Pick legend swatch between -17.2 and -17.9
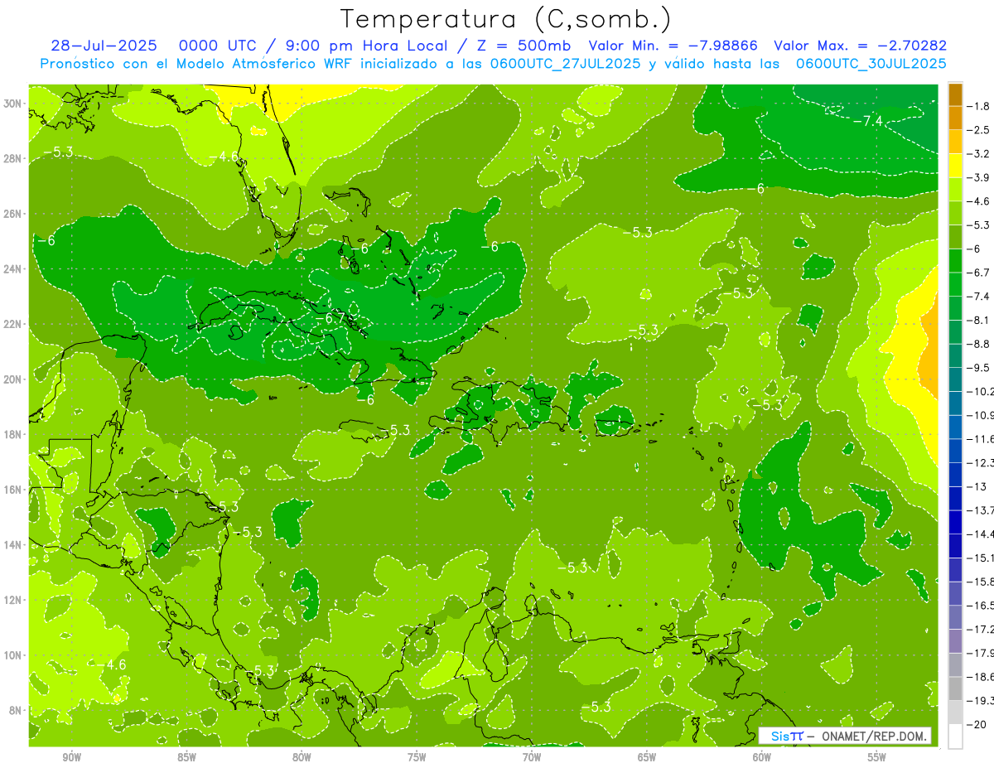Viewport: 994px width, 768px height. 955,640
